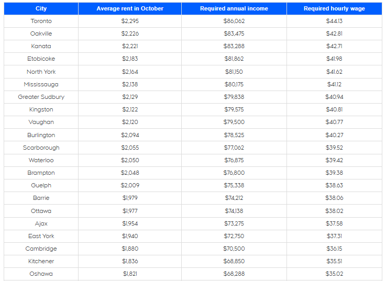Click the Greater Sudbury city cell
Viewport: 386px width, 281px height.
tap(41, 97)
